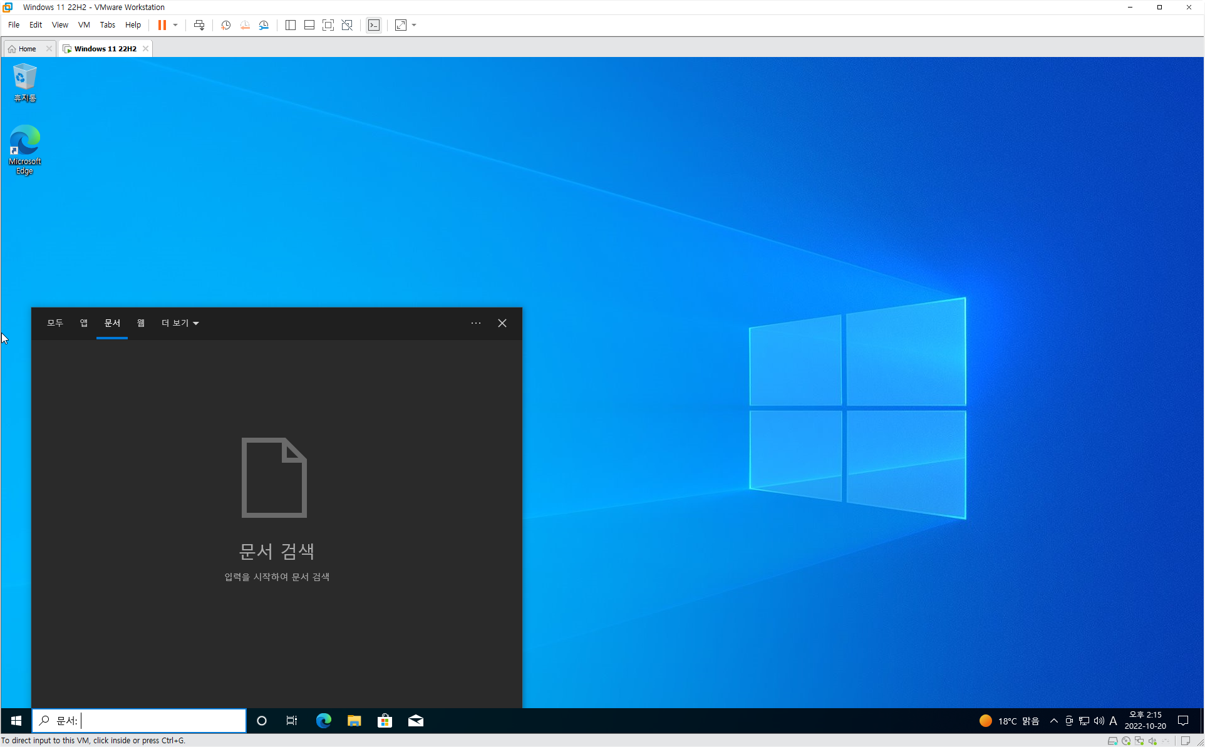Open the console view icon
Image resolution: width=1205 pixels, height=747 pixels.
point(374,25)
